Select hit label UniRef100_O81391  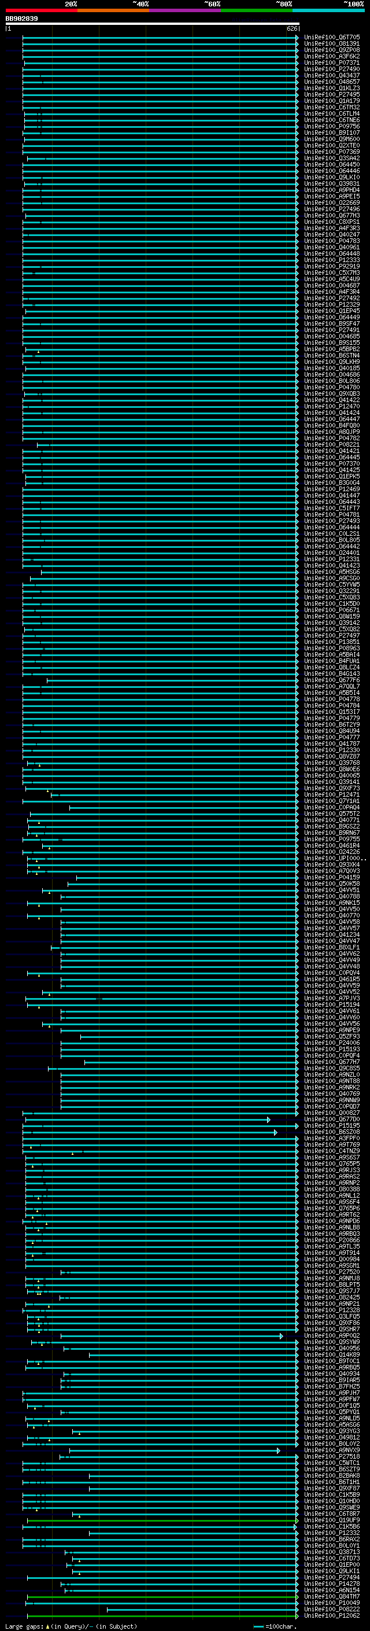click(332, 44)
